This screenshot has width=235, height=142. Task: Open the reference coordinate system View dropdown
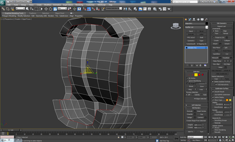62,8
